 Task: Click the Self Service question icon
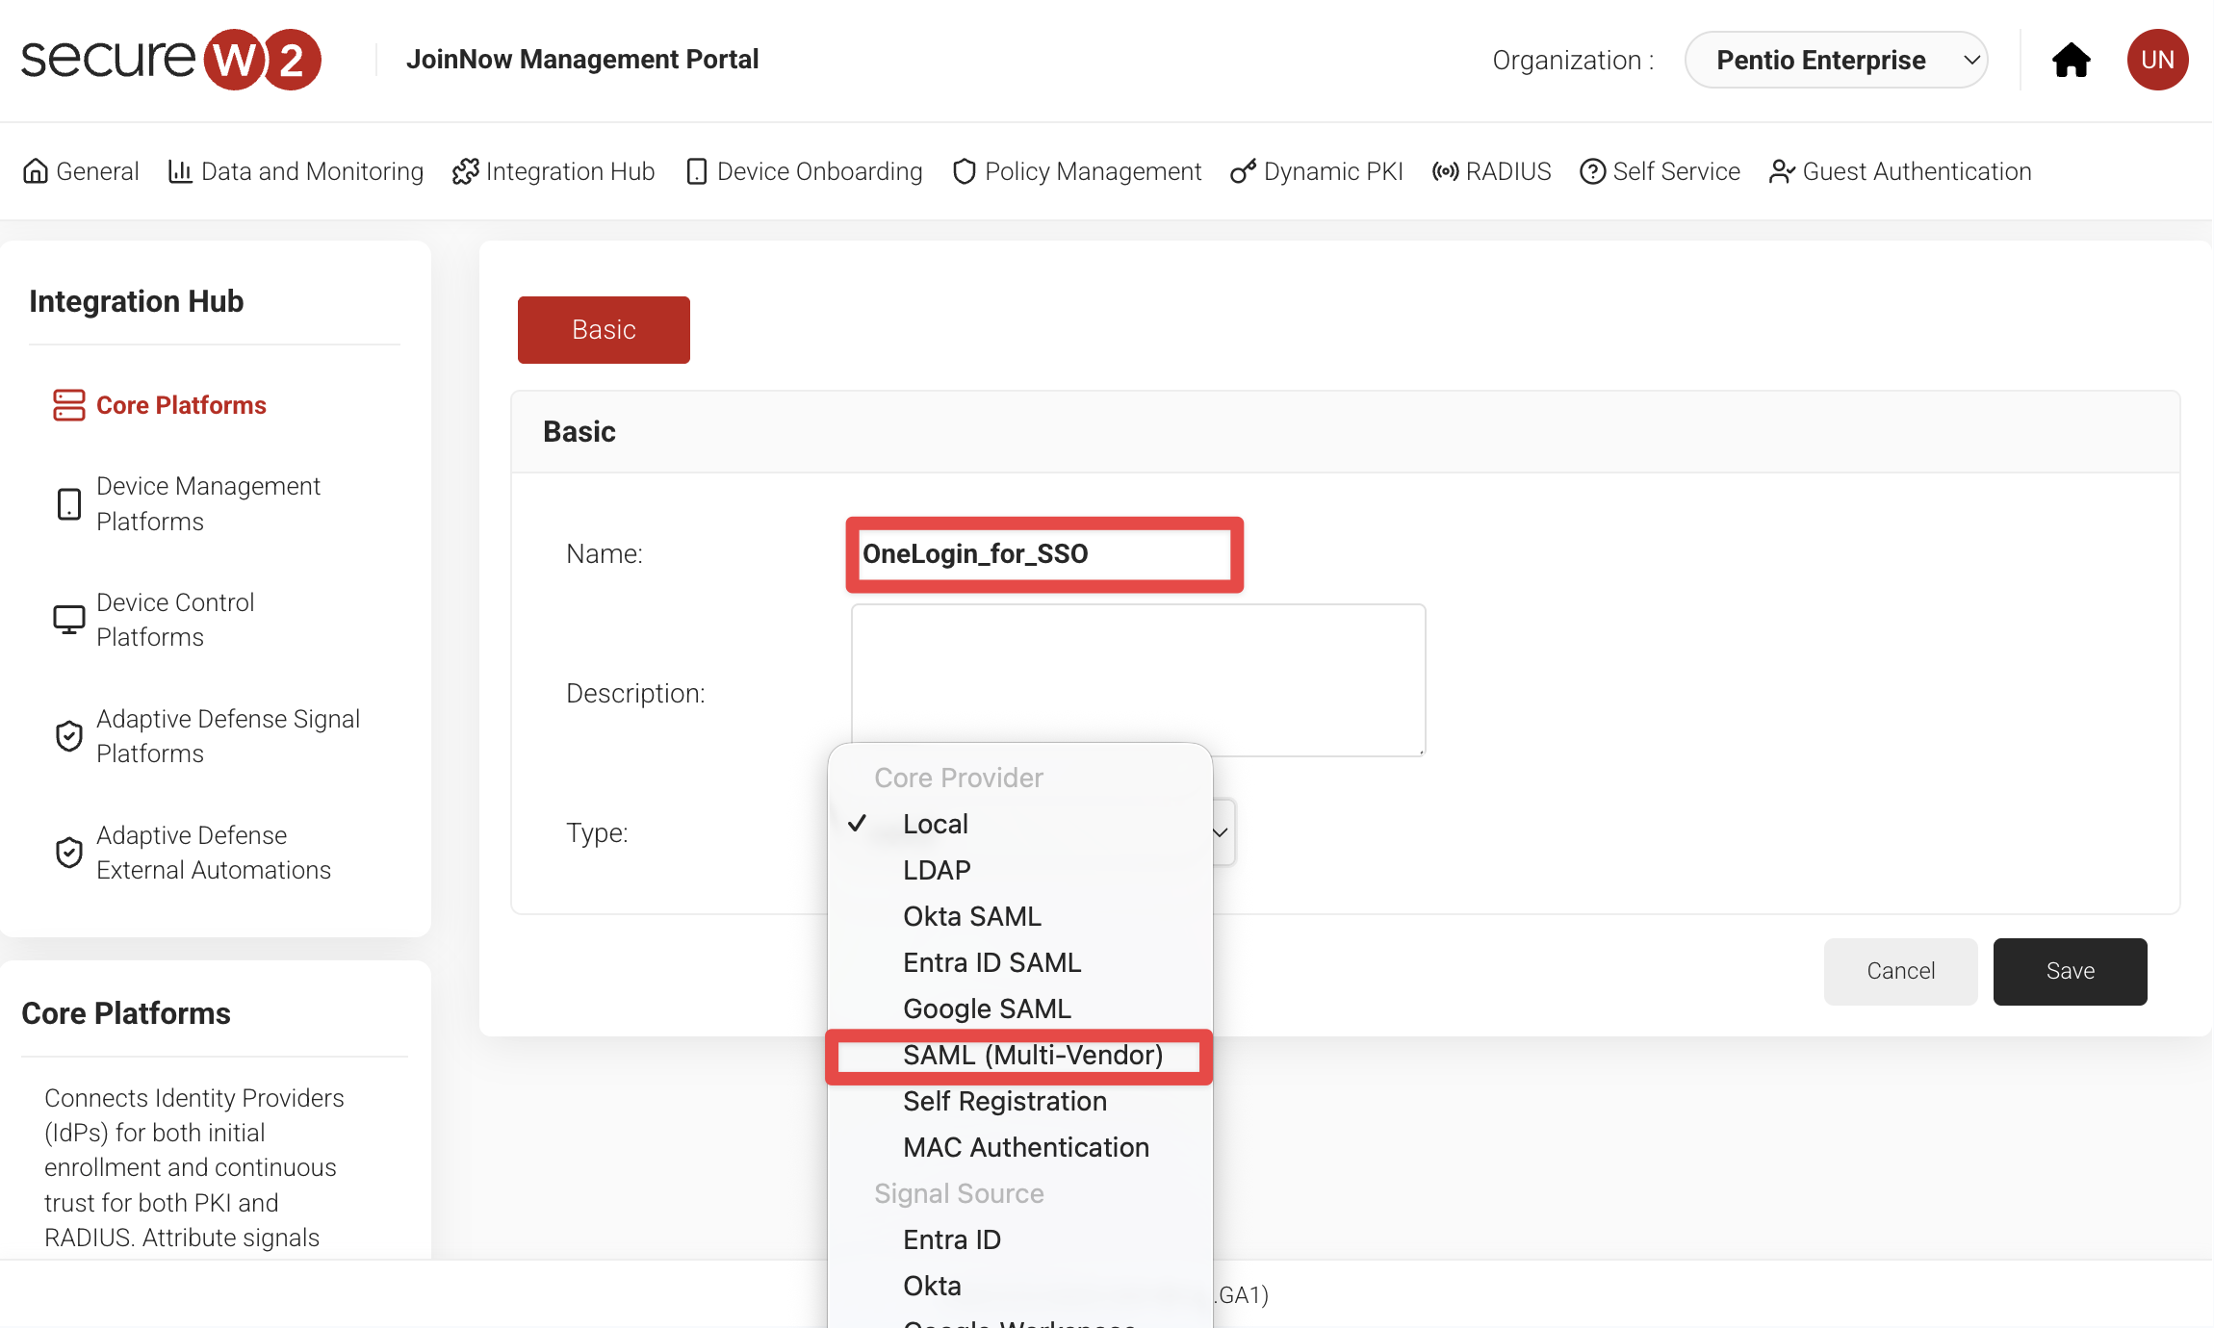click(x=1593, y=171)
